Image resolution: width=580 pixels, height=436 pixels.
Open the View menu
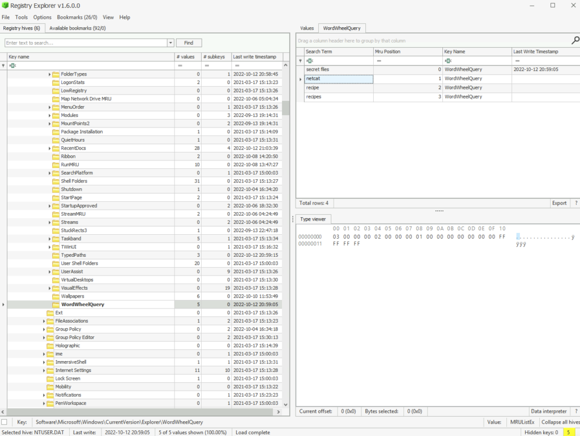[108, 18]
